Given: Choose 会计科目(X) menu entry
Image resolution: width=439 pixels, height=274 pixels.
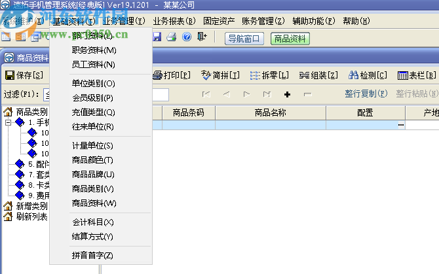Looking at the screenshot, I should pyautogui.click(x=101, y=222).
